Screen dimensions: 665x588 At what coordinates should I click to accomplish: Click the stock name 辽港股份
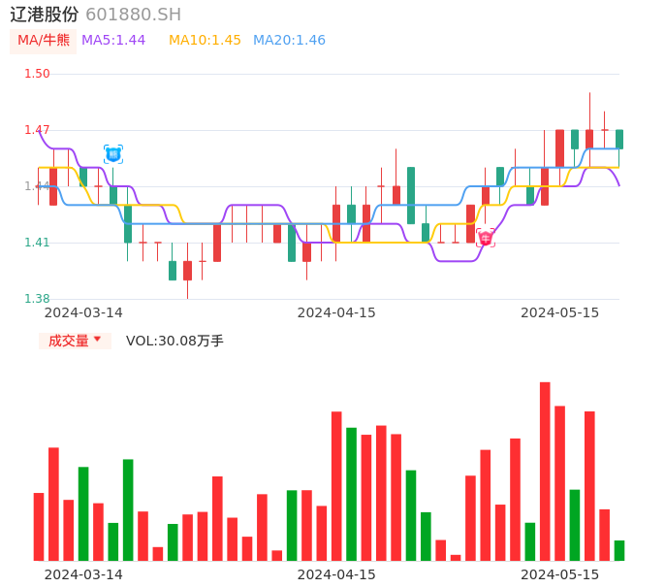(45, 15)
